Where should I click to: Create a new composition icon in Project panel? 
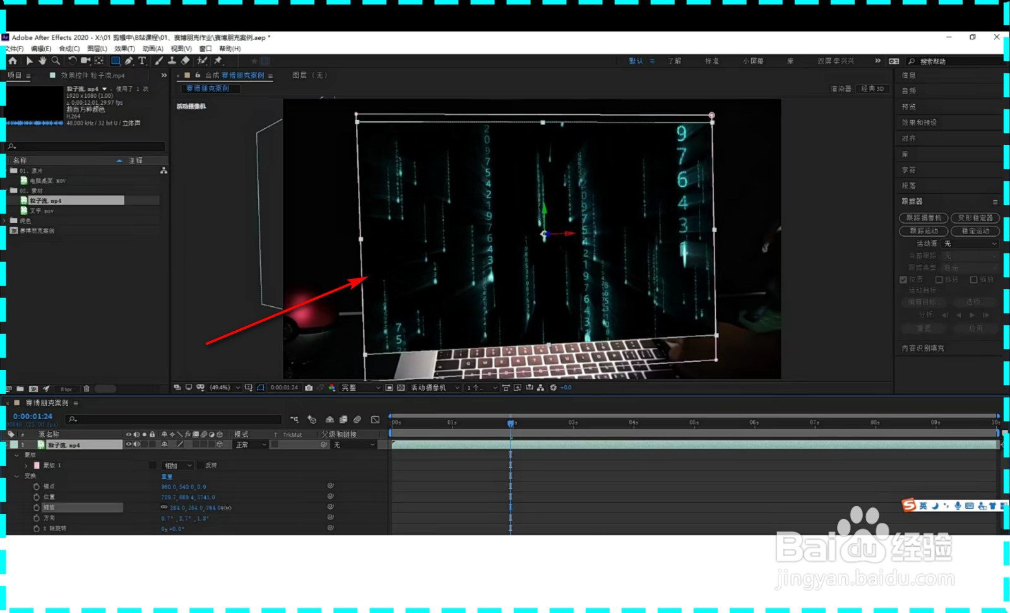coord(33,389)
